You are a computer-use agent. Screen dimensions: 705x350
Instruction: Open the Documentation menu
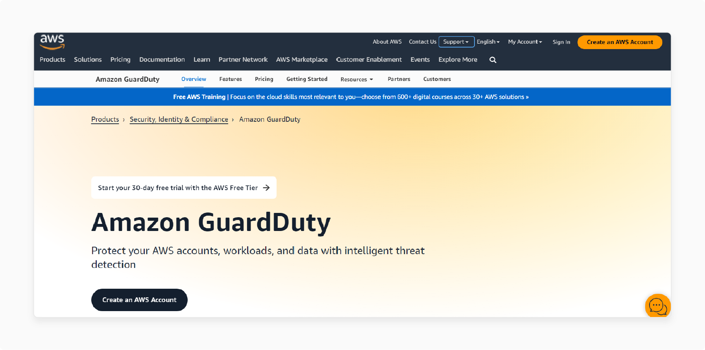click(162, 60)
